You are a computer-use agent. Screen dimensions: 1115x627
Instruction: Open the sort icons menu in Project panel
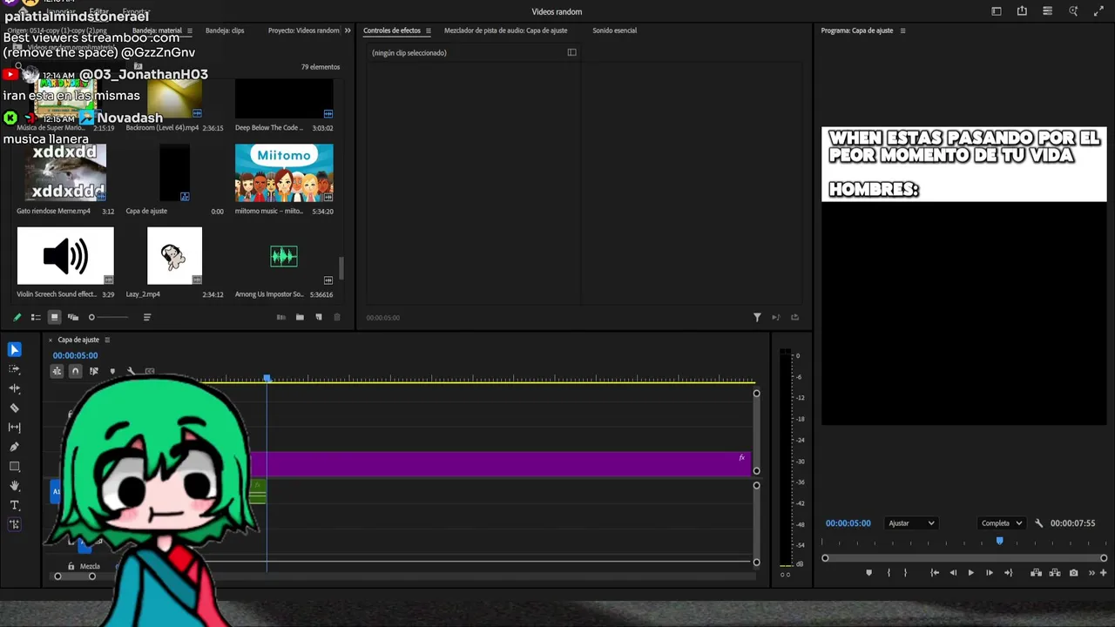coord(147,317)
